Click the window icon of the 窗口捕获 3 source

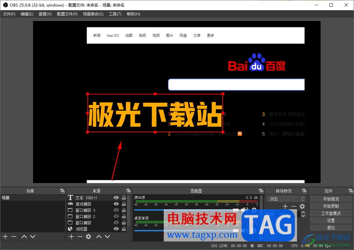(70, 210)
